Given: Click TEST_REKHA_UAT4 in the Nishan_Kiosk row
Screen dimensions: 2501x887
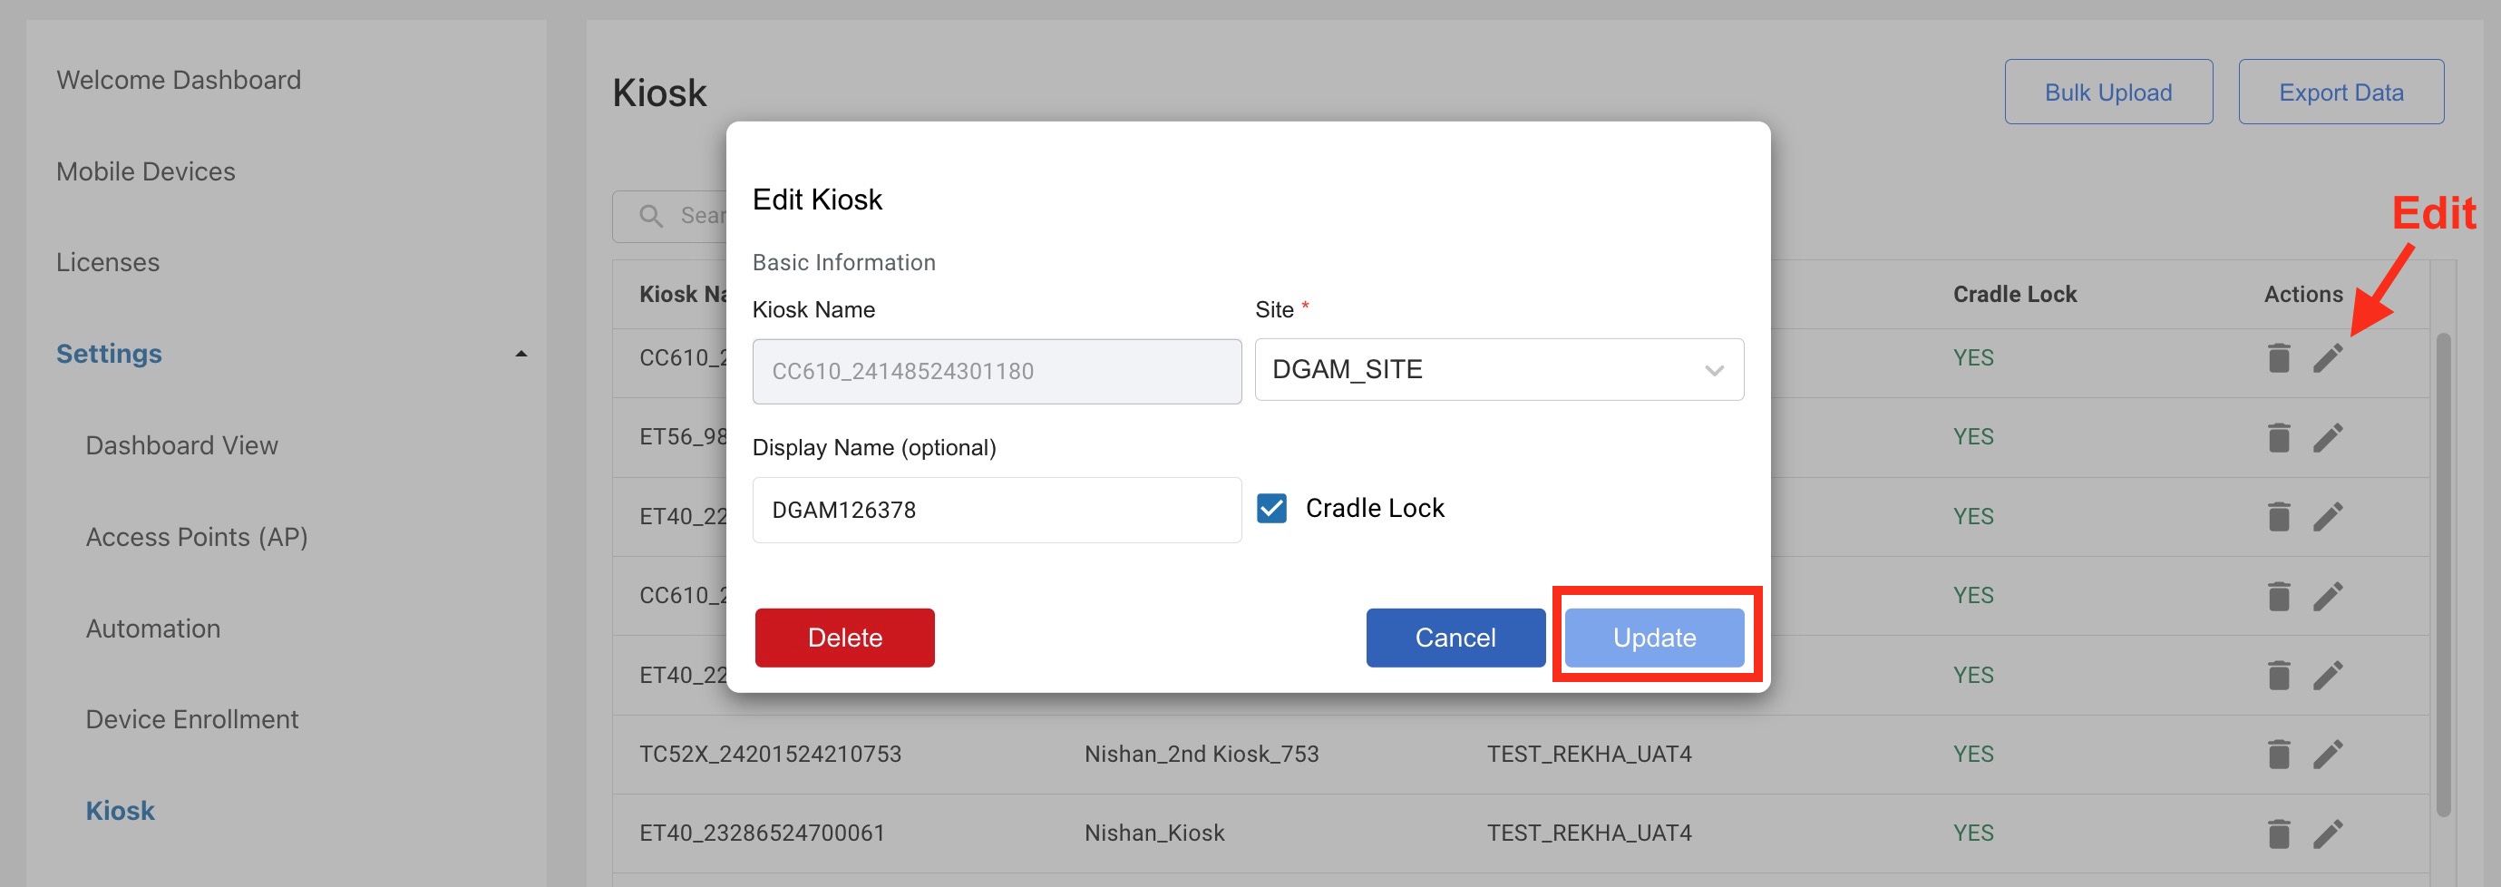Looking at the screenshot, I should [x=1590, y=833].
